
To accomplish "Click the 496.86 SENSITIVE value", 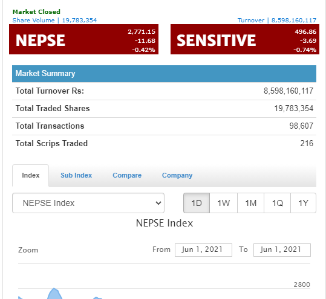I will tap(305, 32).
